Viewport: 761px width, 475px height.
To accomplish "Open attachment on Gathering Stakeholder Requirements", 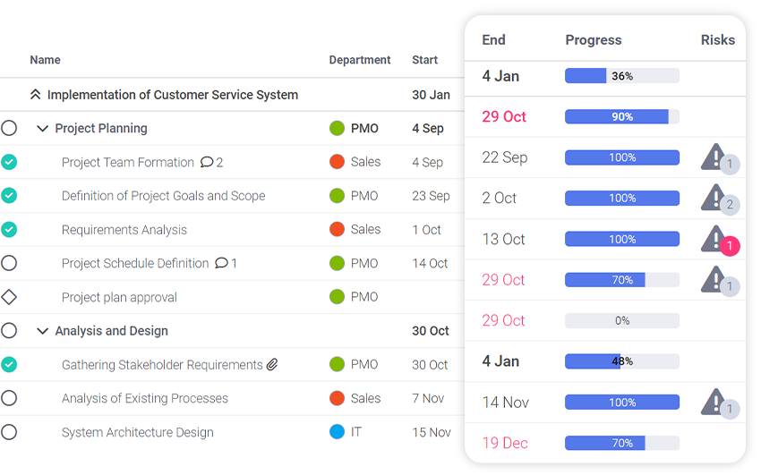I will click(272, 364).
